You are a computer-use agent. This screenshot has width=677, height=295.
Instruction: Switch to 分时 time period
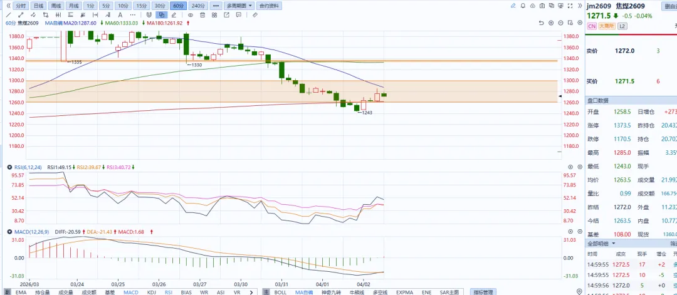[20, 6]
